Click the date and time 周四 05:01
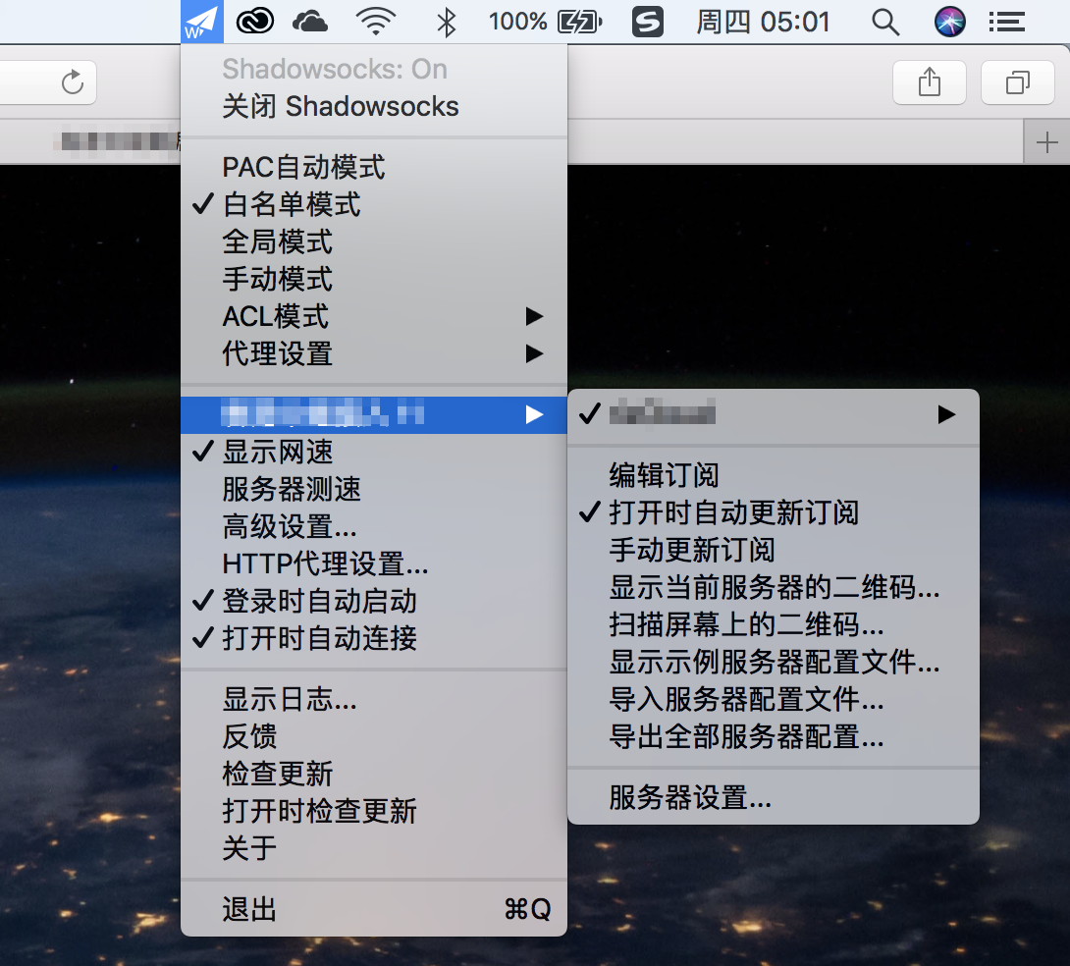The height and width of the screenshot is (966, 1070). [x=762, y=22]
